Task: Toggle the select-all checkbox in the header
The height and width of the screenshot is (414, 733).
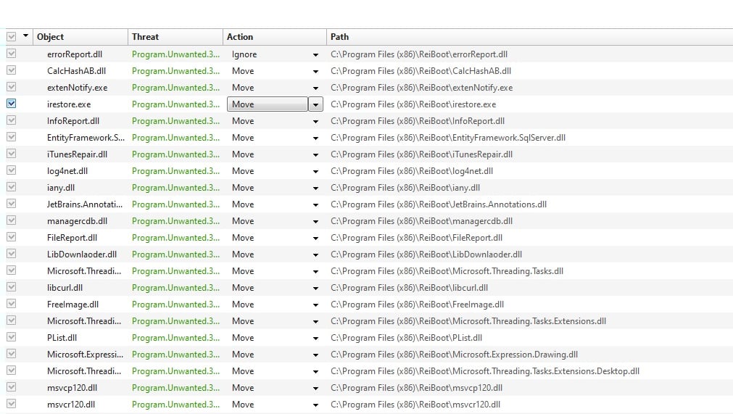Action: coord(11,36)
